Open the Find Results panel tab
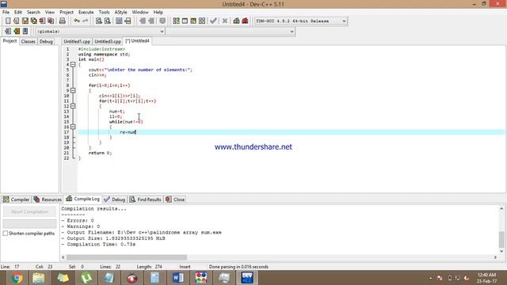This screenshot has height=285, width=507. click(x=146, y=199)
